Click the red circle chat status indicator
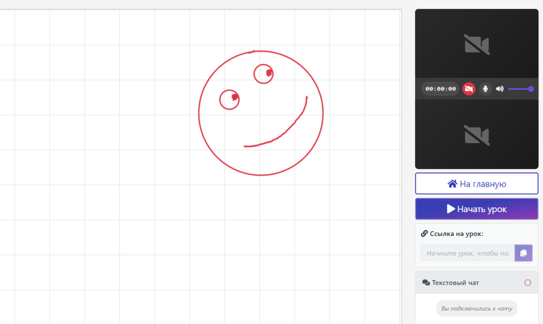Viewport: 543px width, 324px height. click(528, 283)
